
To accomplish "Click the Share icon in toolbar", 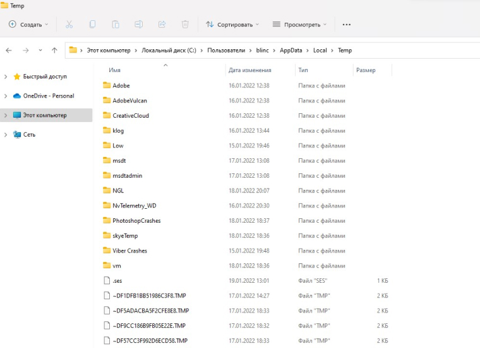I will point(162,25).
